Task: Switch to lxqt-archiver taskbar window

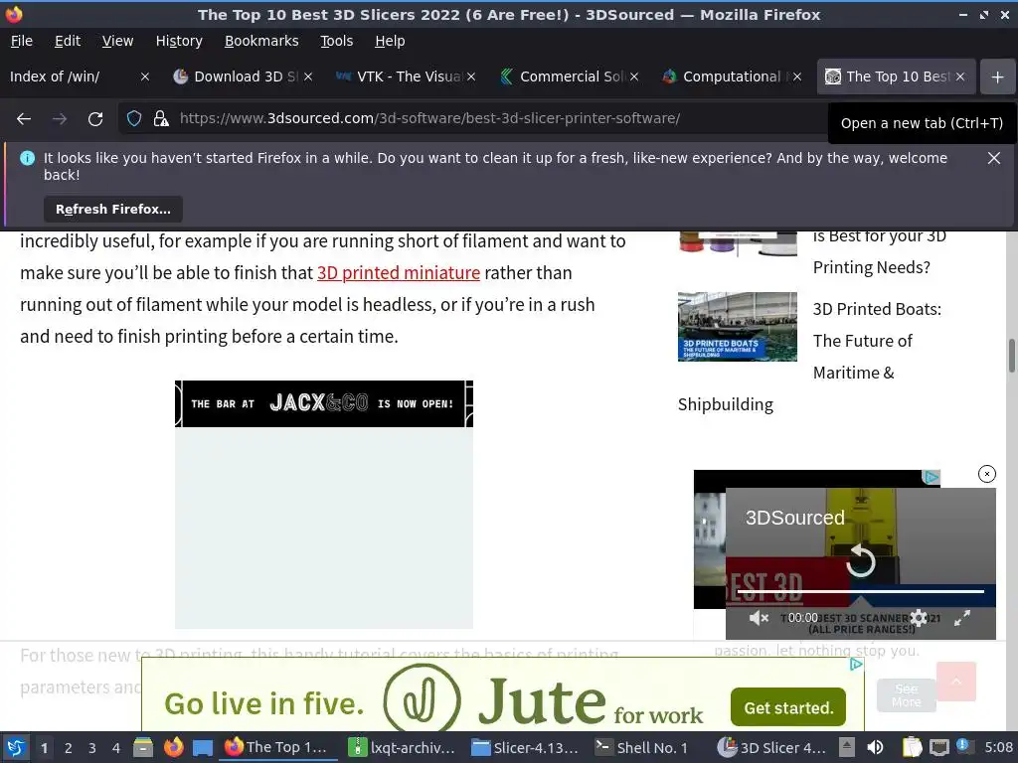Action: (x=402, y=747)
